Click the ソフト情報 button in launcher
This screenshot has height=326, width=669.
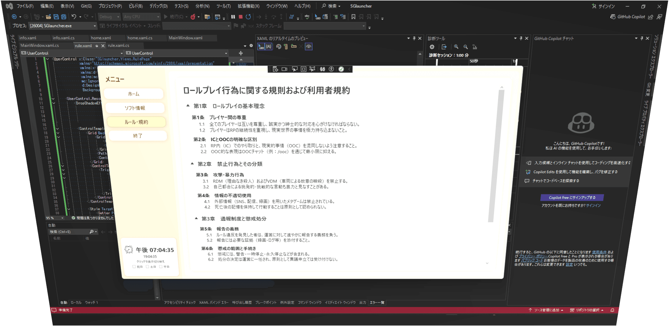[135, 108]
